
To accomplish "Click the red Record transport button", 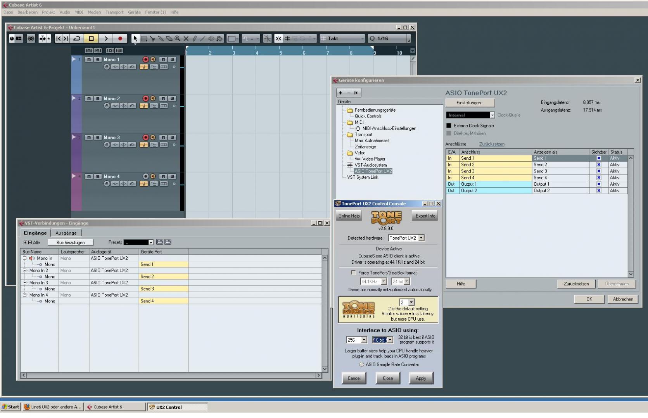I will pos(120,38).
